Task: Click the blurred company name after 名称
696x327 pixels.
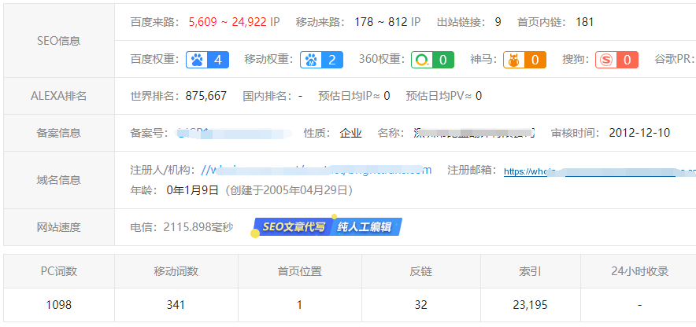Action: pos(474,133)
